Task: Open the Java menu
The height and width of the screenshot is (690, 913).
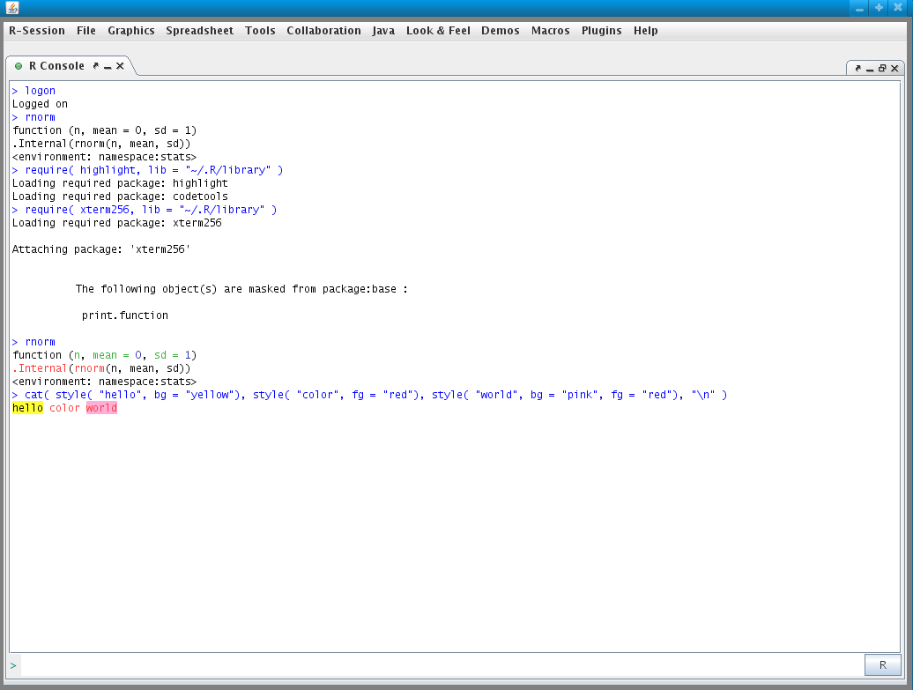Action: [383, 31]
